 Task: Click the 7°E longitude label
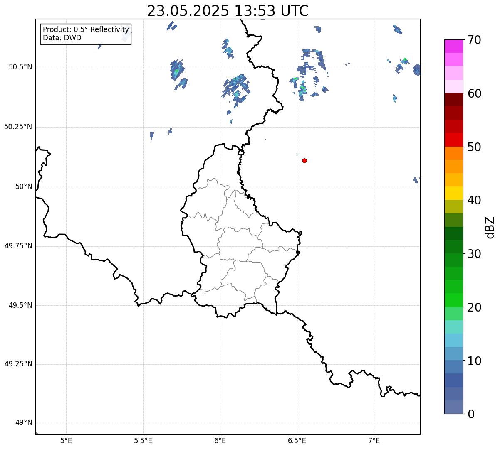374,441
